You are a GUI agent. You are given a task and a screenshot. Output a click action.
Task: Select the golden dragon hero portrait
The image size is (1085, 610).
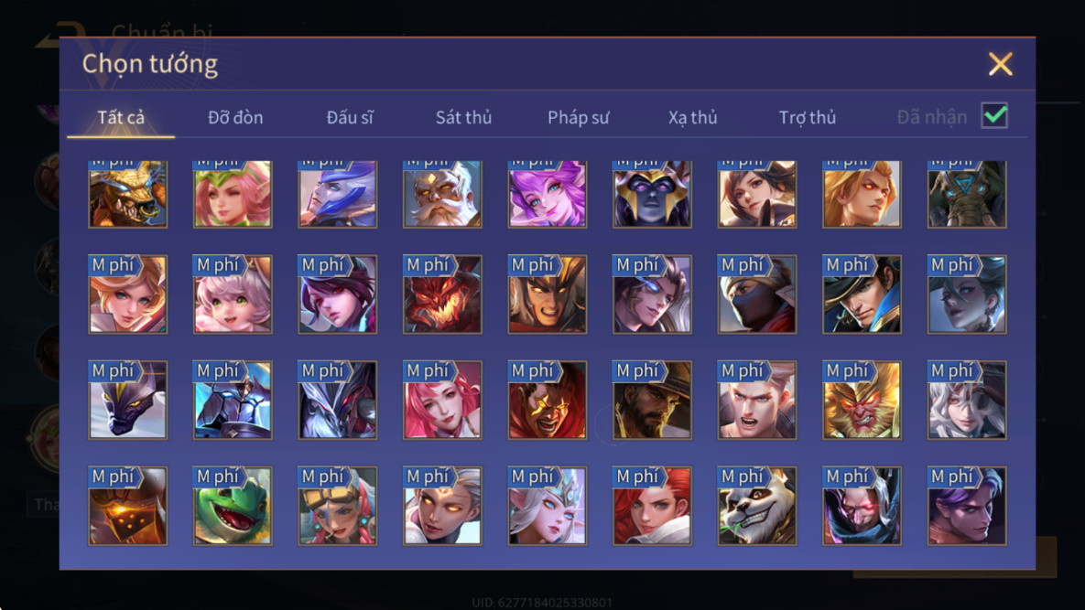tap(128, 194)
